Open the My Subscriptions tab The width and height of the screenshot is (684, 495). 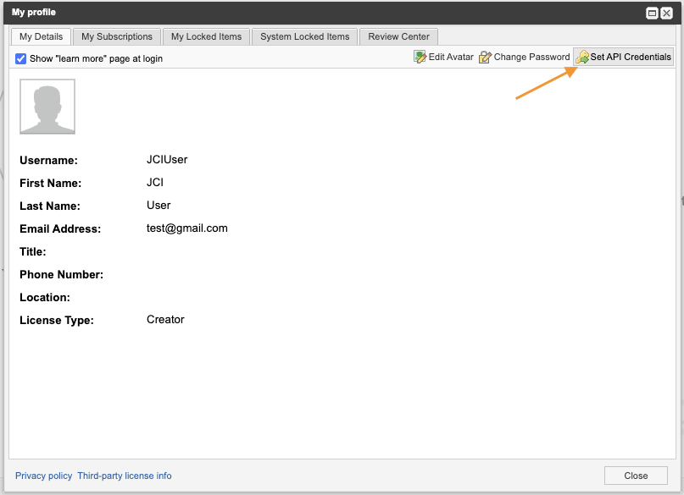(117, 36)
